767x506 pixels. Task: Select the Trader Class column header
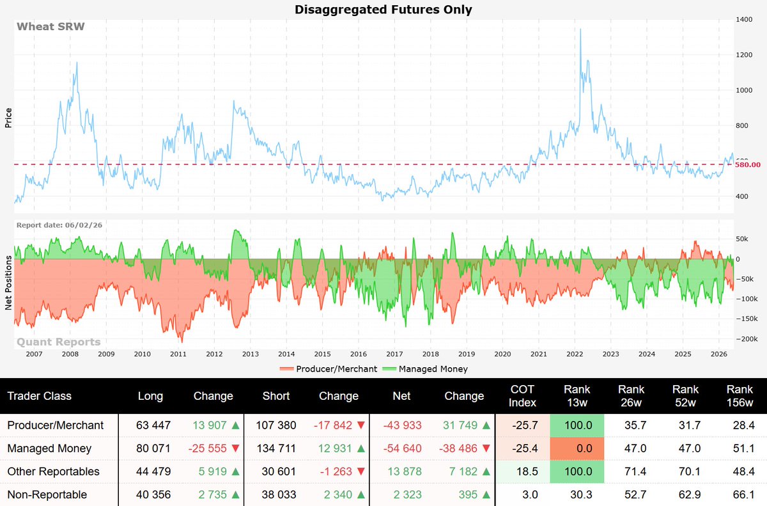[x=39, y=396]
